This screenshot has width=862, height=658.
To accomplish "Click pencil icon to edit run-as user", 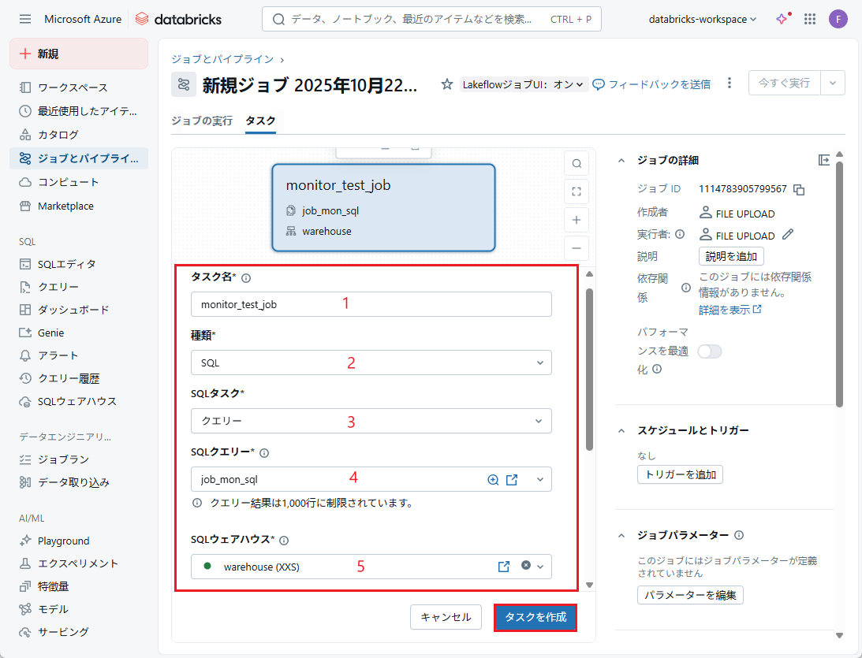I will point(788,235).
